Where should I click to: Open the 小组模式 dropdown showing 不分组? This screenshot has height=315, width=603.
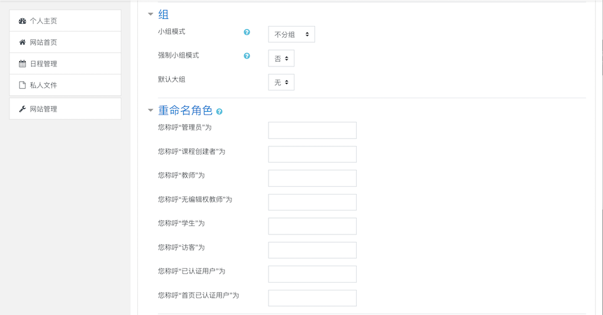click(x=291, y=34)
